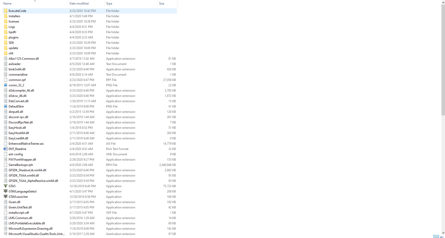Select EnhancedNativeTrainer.asi file name
The height and width of the screenshot is (238, 445).
point(26,144)
